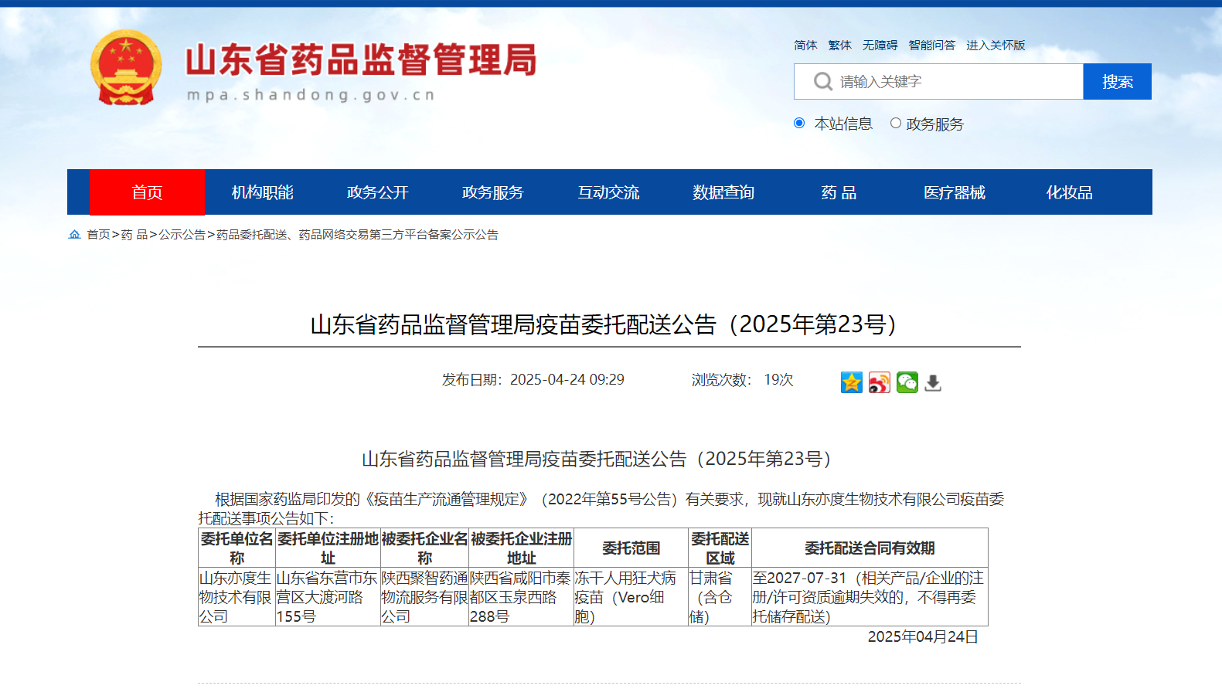Go to 互动交流 section
Image resolution: width=1222 pixels, height=699 pixels.
pyautogui.click(x=608, y=192)
